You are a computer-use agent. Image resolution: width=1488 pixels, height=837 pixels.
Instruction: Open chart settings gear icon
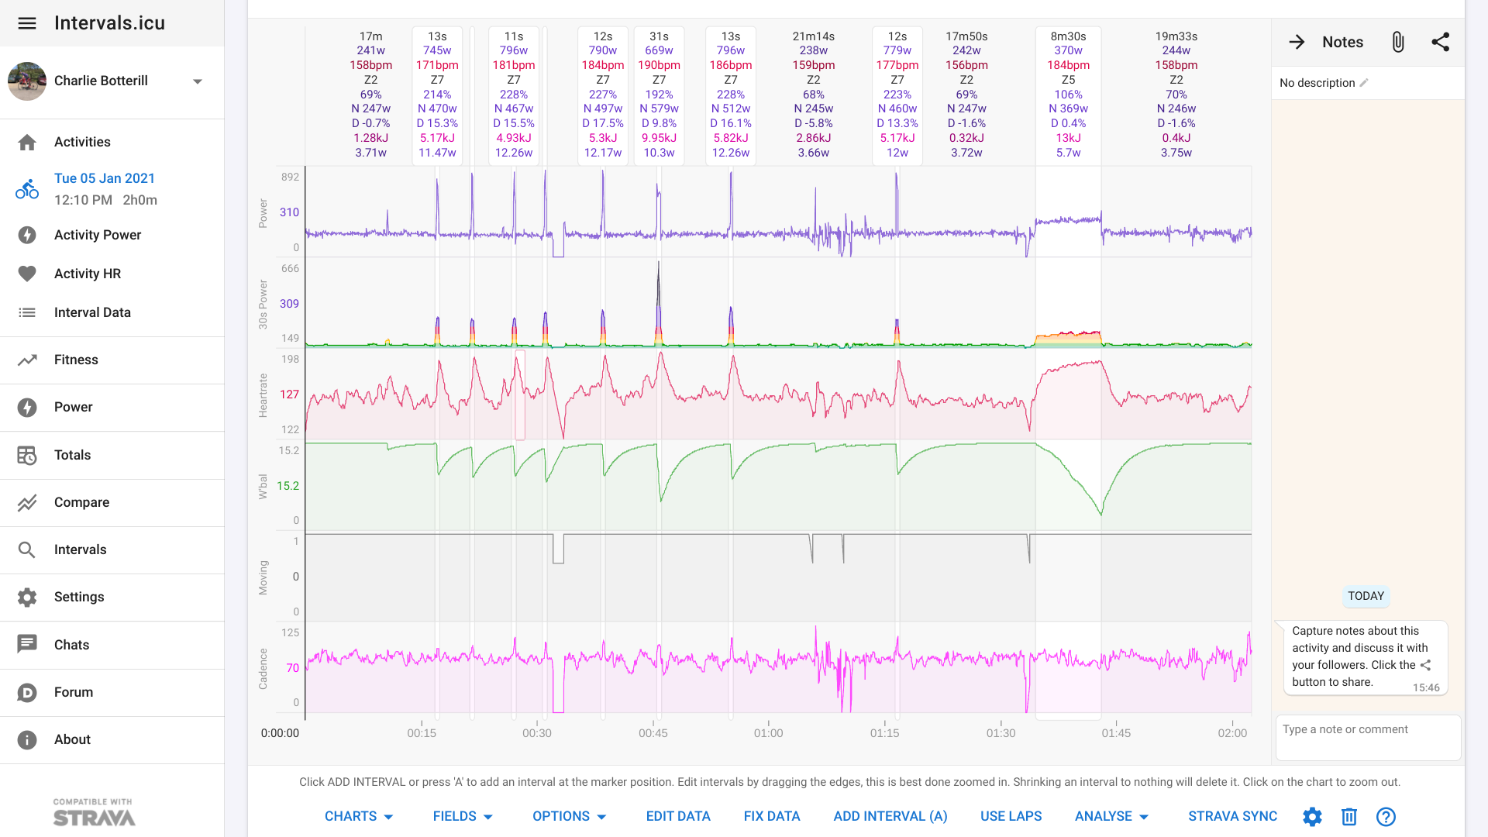(1312, 816)
